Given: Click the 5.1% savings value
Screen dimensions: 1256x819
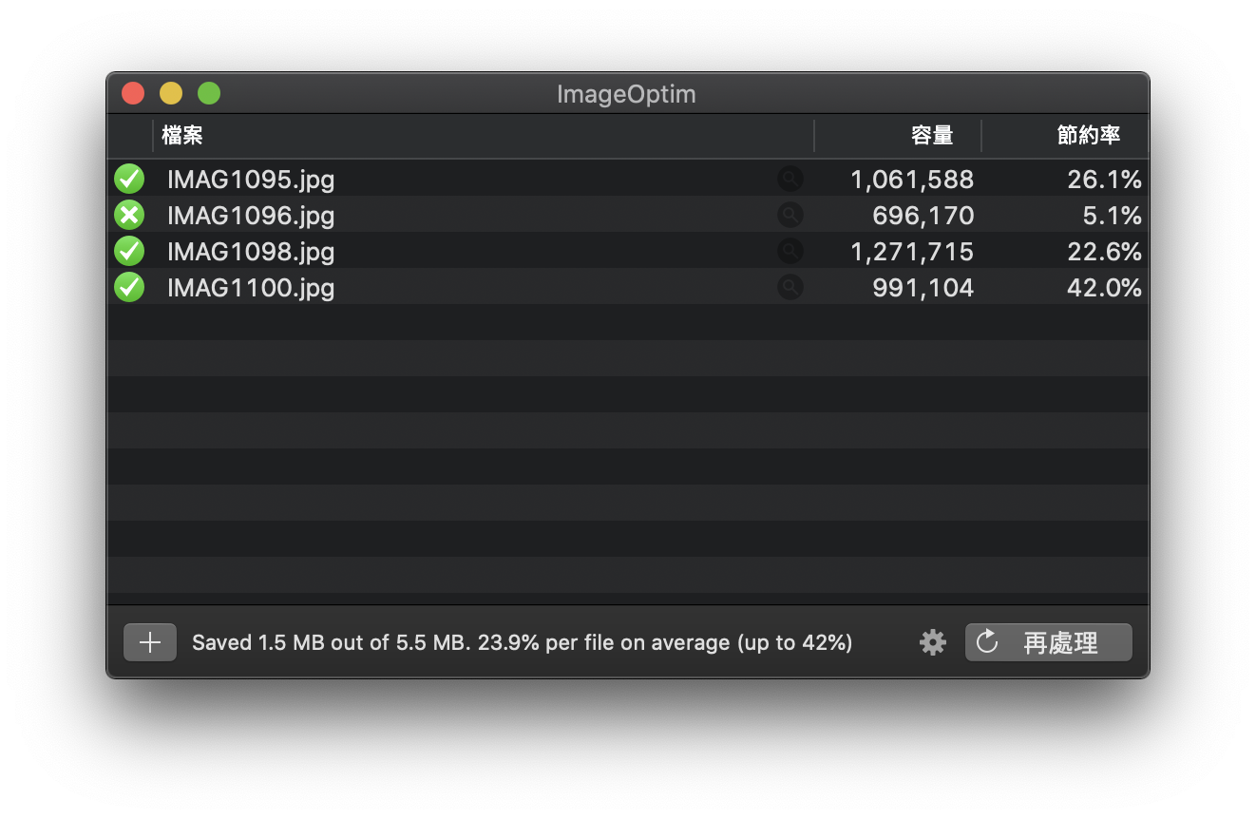Looking at the screenshot, I should coord(1113,216).
